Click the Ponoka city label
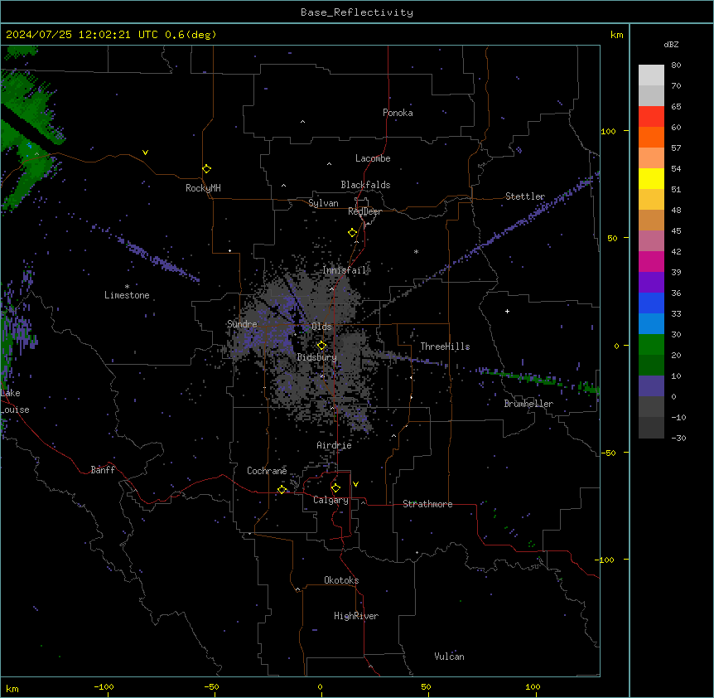Screen dimensions: 714x698 (398, 113)
